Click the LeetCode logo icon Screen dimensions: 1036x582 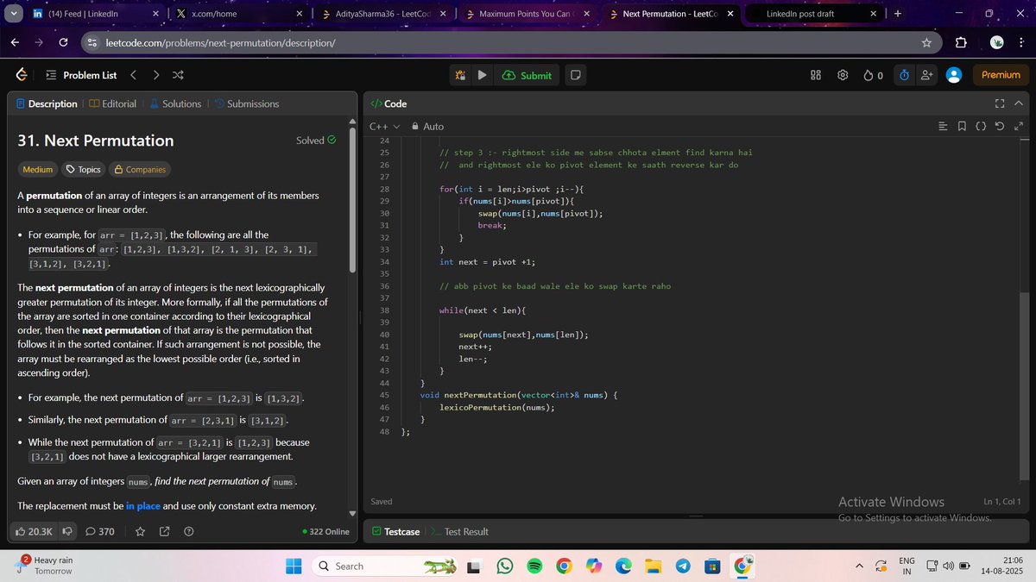21,75
